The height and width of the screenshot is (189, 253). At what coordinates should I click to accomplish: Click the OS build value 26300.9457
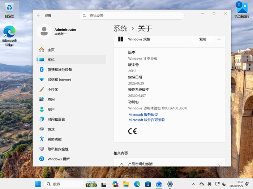pos(137,96)
